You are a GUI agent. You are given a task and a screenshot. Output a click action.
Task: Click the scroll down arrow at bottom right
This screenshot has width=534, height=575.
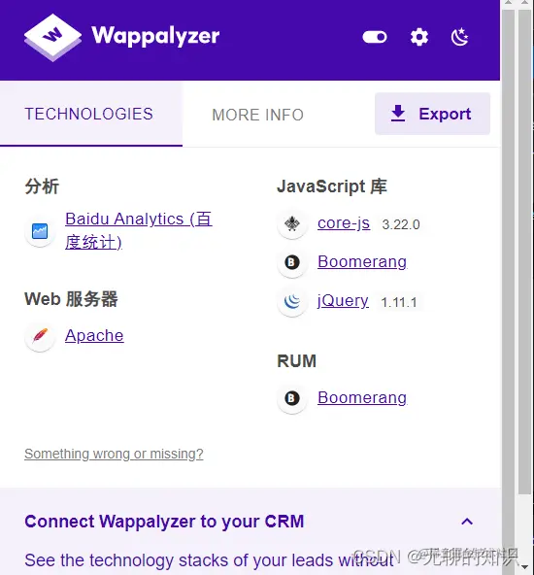click(x=525, y=567)
